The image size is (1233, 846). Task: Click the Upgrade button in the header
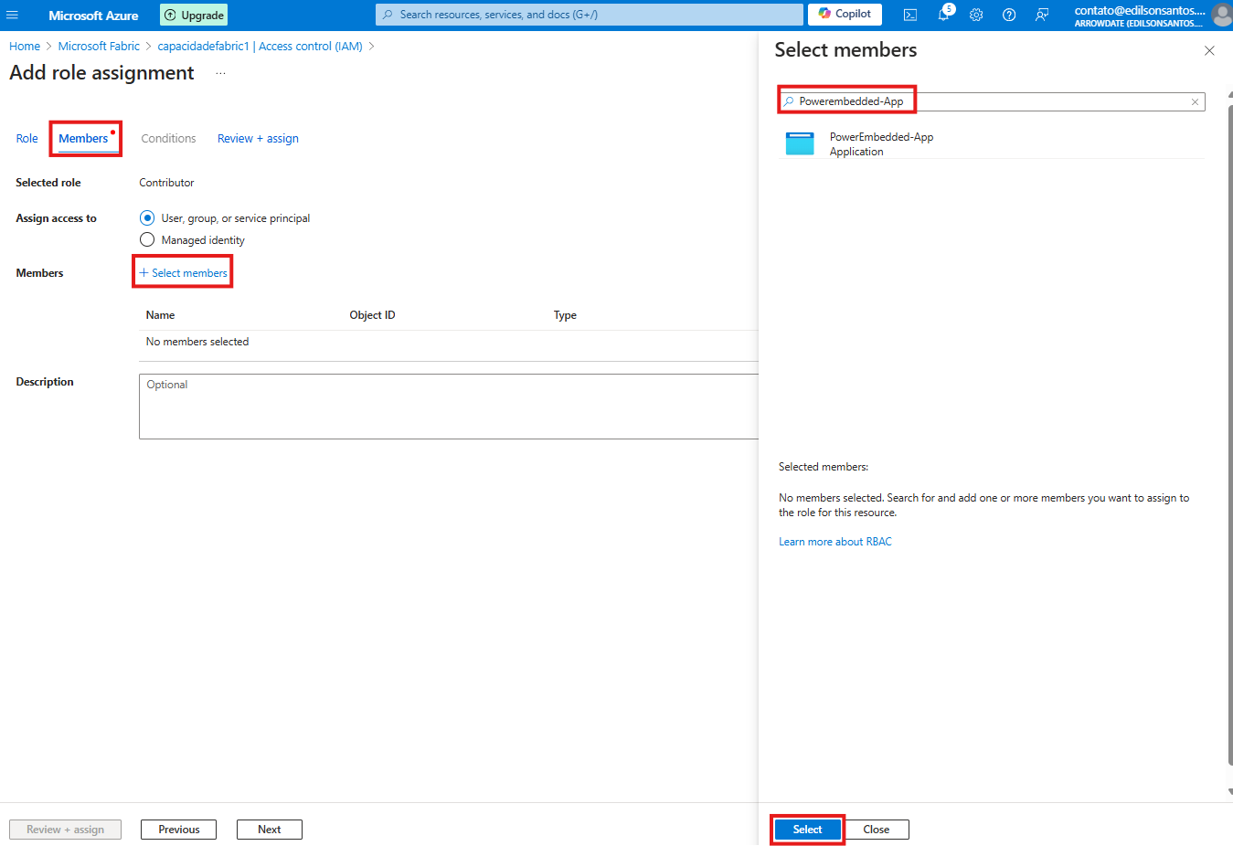194,15
